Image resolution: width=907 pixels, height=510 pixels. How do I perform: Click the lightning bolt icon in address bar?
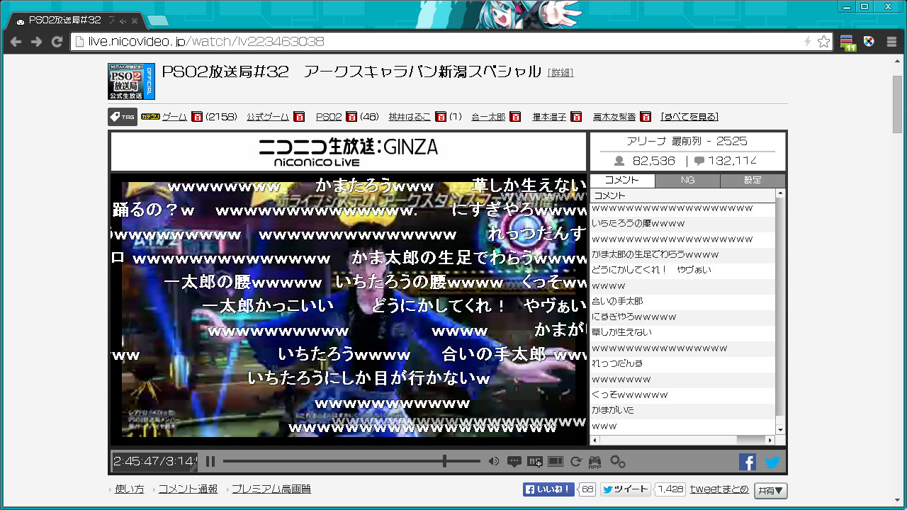[x=807, y=42]
